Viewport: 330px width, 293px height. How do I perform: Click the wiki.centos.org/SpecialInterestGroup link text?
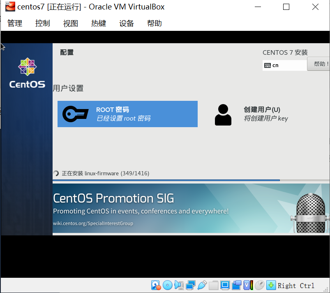click(x=93, y=223)
